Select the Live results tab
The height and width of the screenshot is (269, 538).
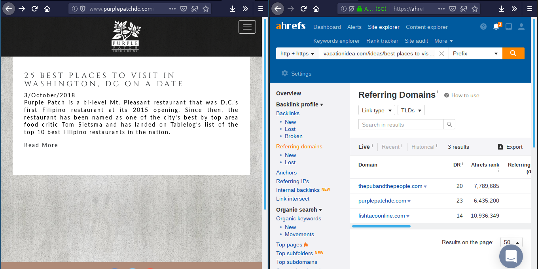click(x=364, y=147)
